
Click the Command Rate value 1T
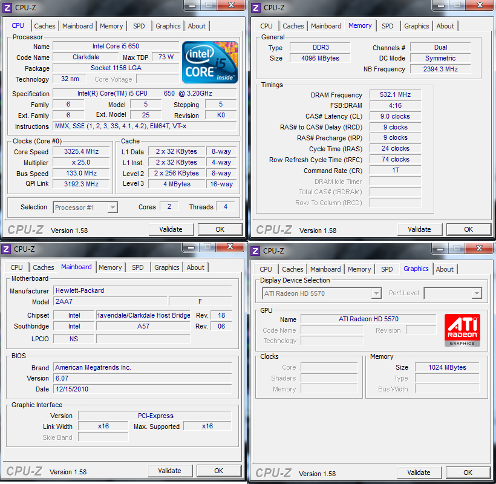coord(396,170)
